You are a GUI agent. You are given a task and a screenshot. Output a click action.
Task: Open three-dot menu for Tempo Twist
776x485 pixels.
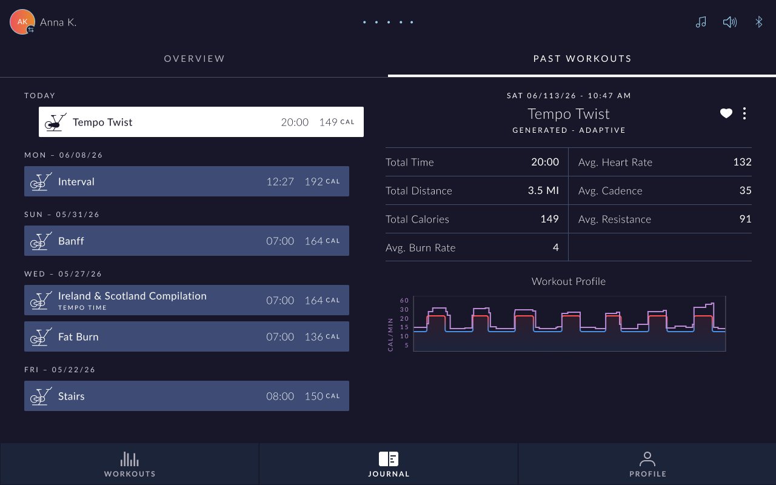[744, 113]
